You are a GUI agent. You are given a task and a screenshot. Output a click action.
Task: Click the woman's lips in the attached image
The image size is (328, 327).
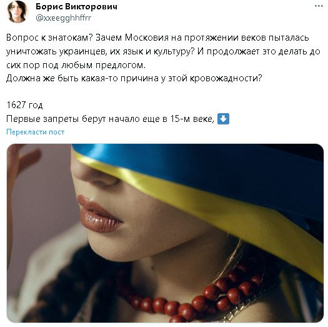point(97,214)
